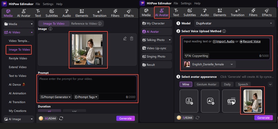The height and width of the screenshot is (129, 278).
Task: Add new character avatar tile
Action: 189,101
